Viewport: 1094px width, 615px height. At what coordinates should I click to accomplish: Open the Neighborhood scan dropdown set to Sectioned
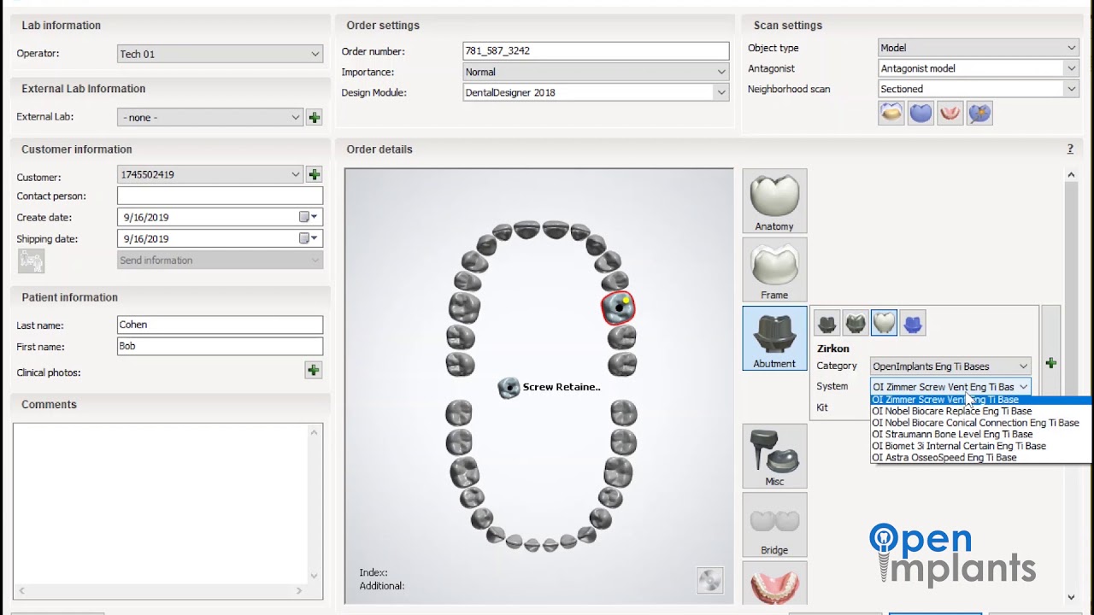[x=1072, y=89]
